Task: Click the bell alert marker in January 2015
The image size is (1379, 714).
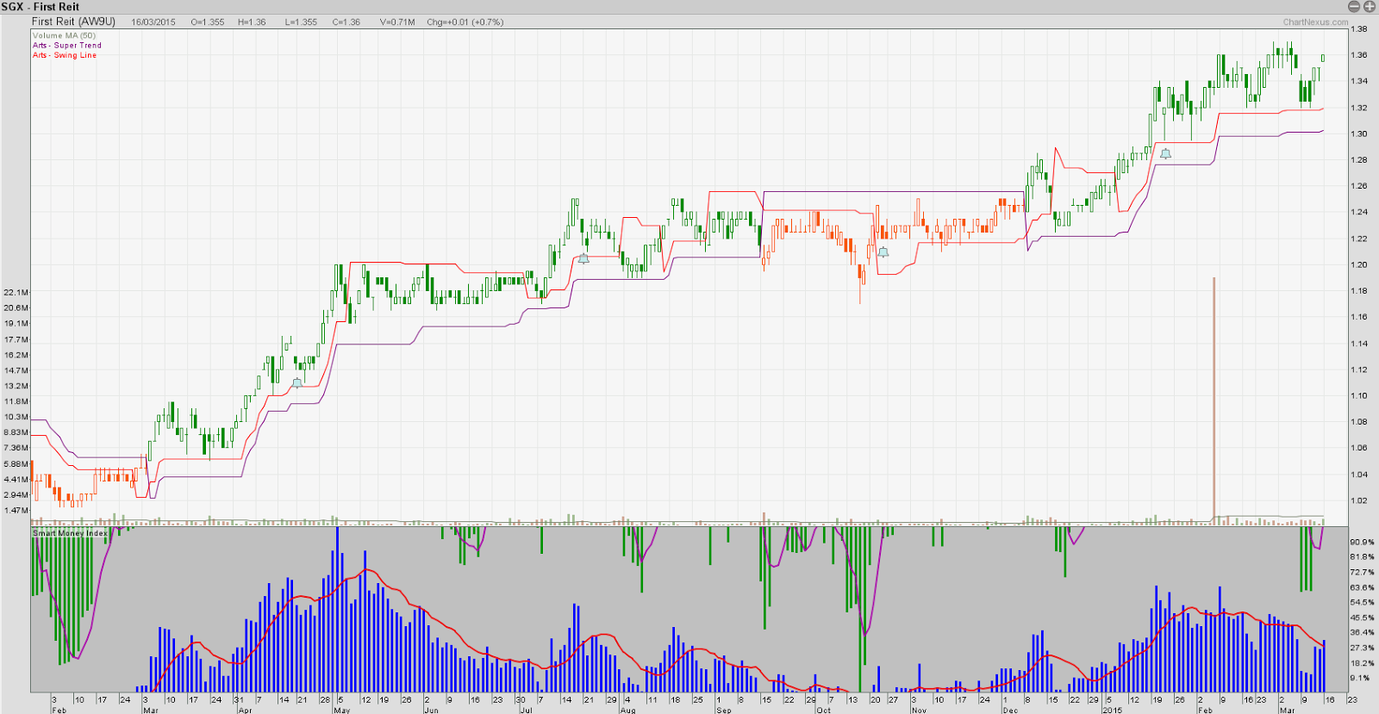Action: (x=1165, y=153)
